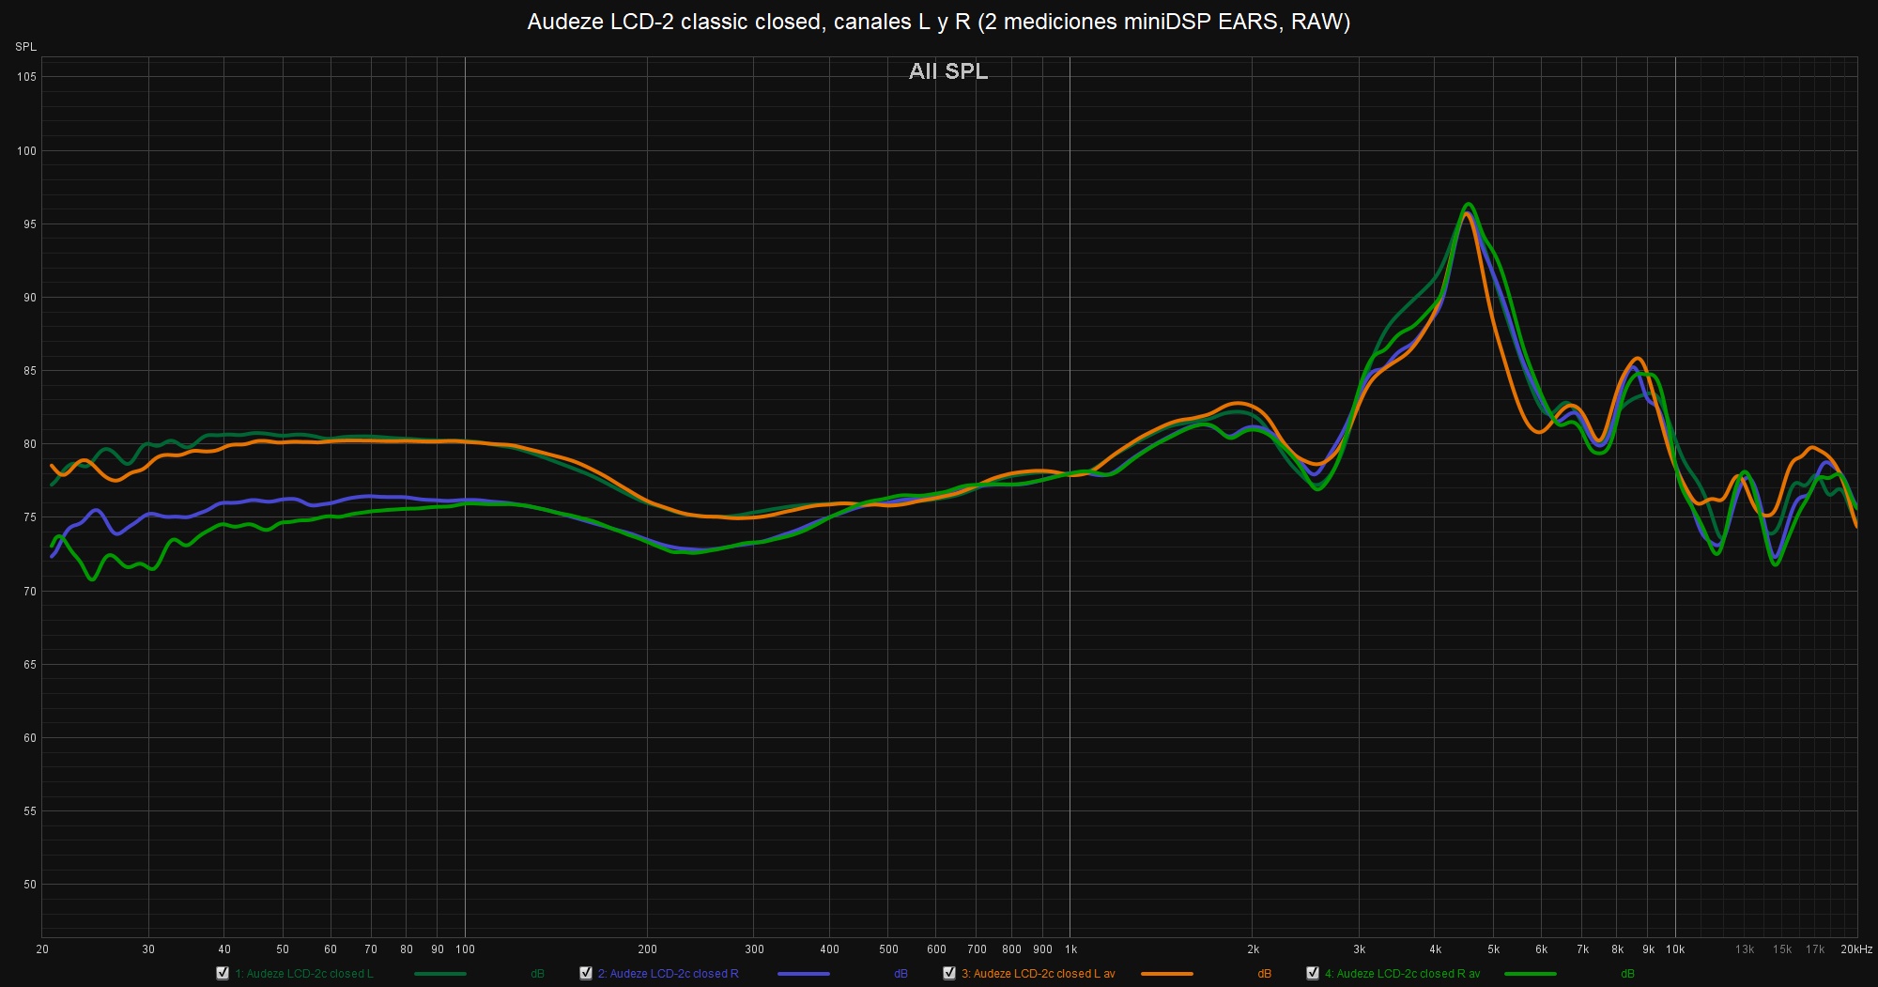Click the dB readout of trace 4
This screenshot has height=987, width=1878.
(x=1627, y=974)
